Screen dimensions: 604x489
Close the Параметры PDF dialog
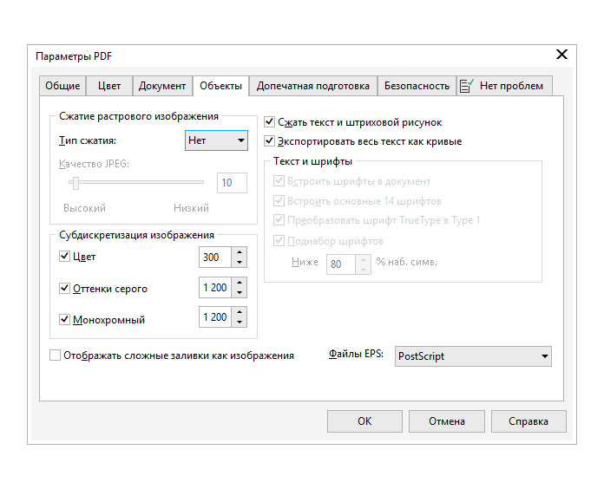click(x=561, y=55)
